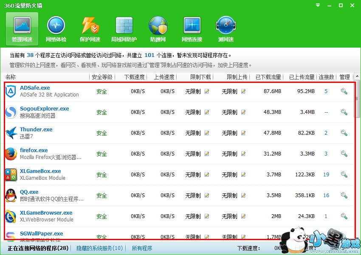Edit download limit for Thunder.exe
The height and width of the screenshot is (255, 361).
tap(207, 133)
